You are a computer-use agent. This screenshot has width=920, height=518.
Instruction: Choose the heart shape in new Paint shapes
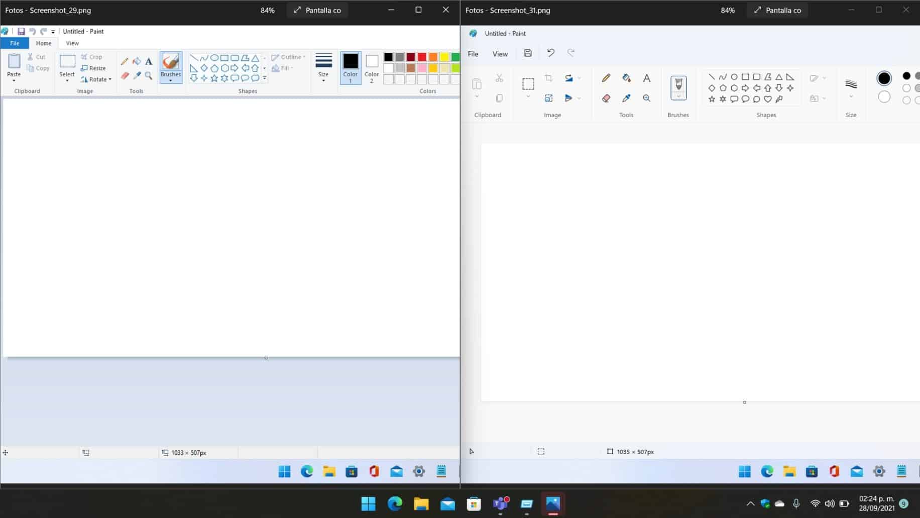pyautogui.click(x=768, y=99)
